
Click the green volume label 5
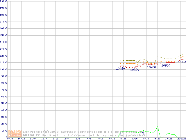(x=143, y=133)
